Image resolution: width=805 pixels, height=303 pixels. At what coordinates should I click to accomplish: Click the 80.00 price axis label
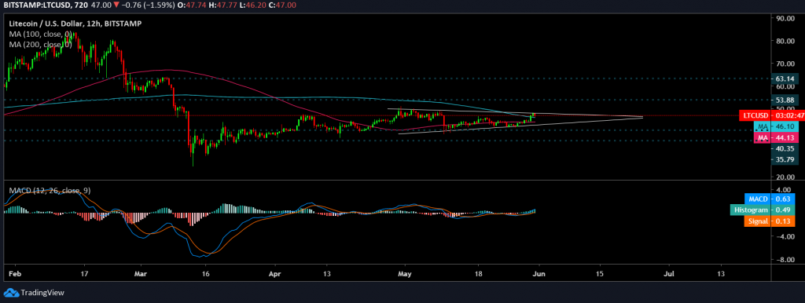pyautogui.click(x=785, y=41)
